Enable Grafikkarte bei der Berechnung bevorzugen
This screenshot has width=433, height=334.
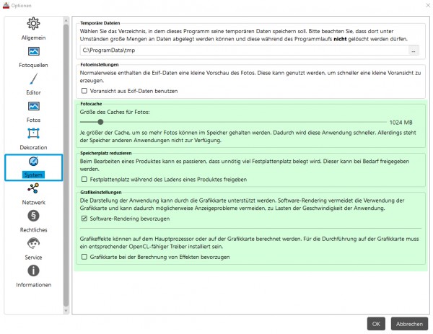pos(84,257)
